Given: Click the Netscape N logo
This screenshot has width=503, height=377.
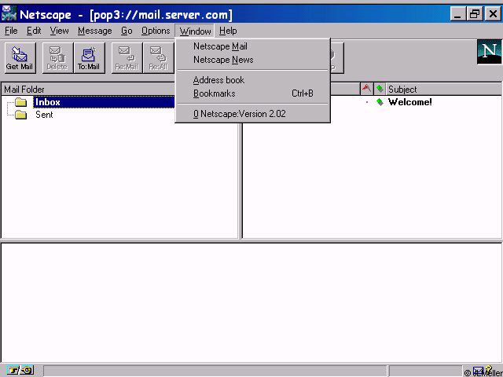Looking at the screenshot, I should pyautogui.click(x=489, y=52).
